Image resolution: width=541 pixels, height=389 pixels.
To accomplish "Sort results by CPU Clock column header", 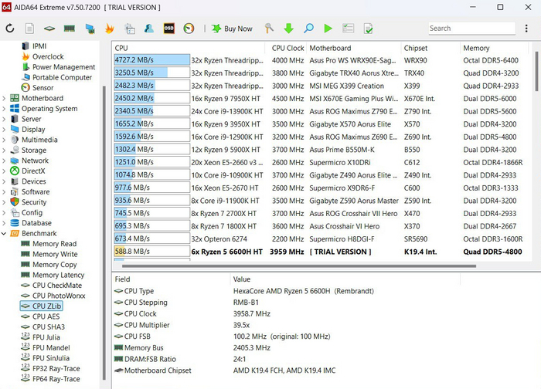I will click(288, 48).
